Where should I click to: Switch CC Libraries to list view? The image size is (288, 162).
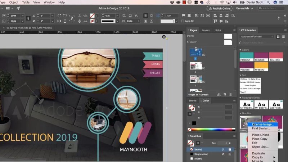[x=283, y=37]
